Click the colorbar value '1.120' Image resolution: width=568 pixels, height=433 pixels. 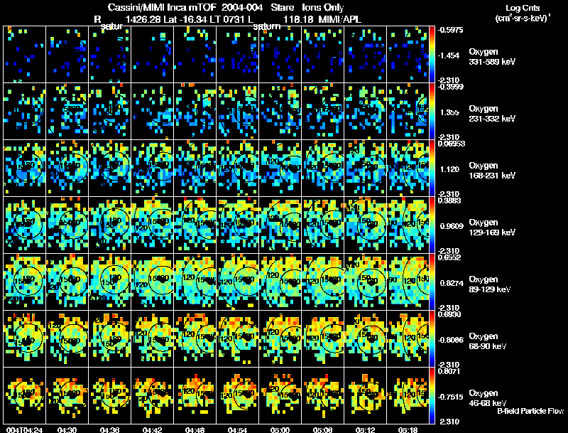click(449, 169)
